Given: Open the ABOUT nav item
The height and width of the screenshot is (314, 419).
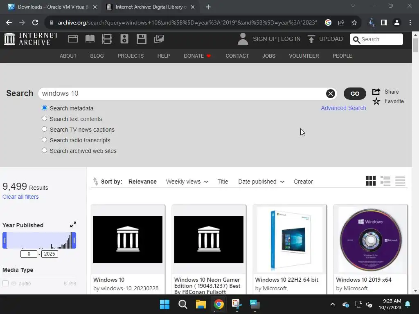Looking at the screenshot, I should (x=68, y=56).
